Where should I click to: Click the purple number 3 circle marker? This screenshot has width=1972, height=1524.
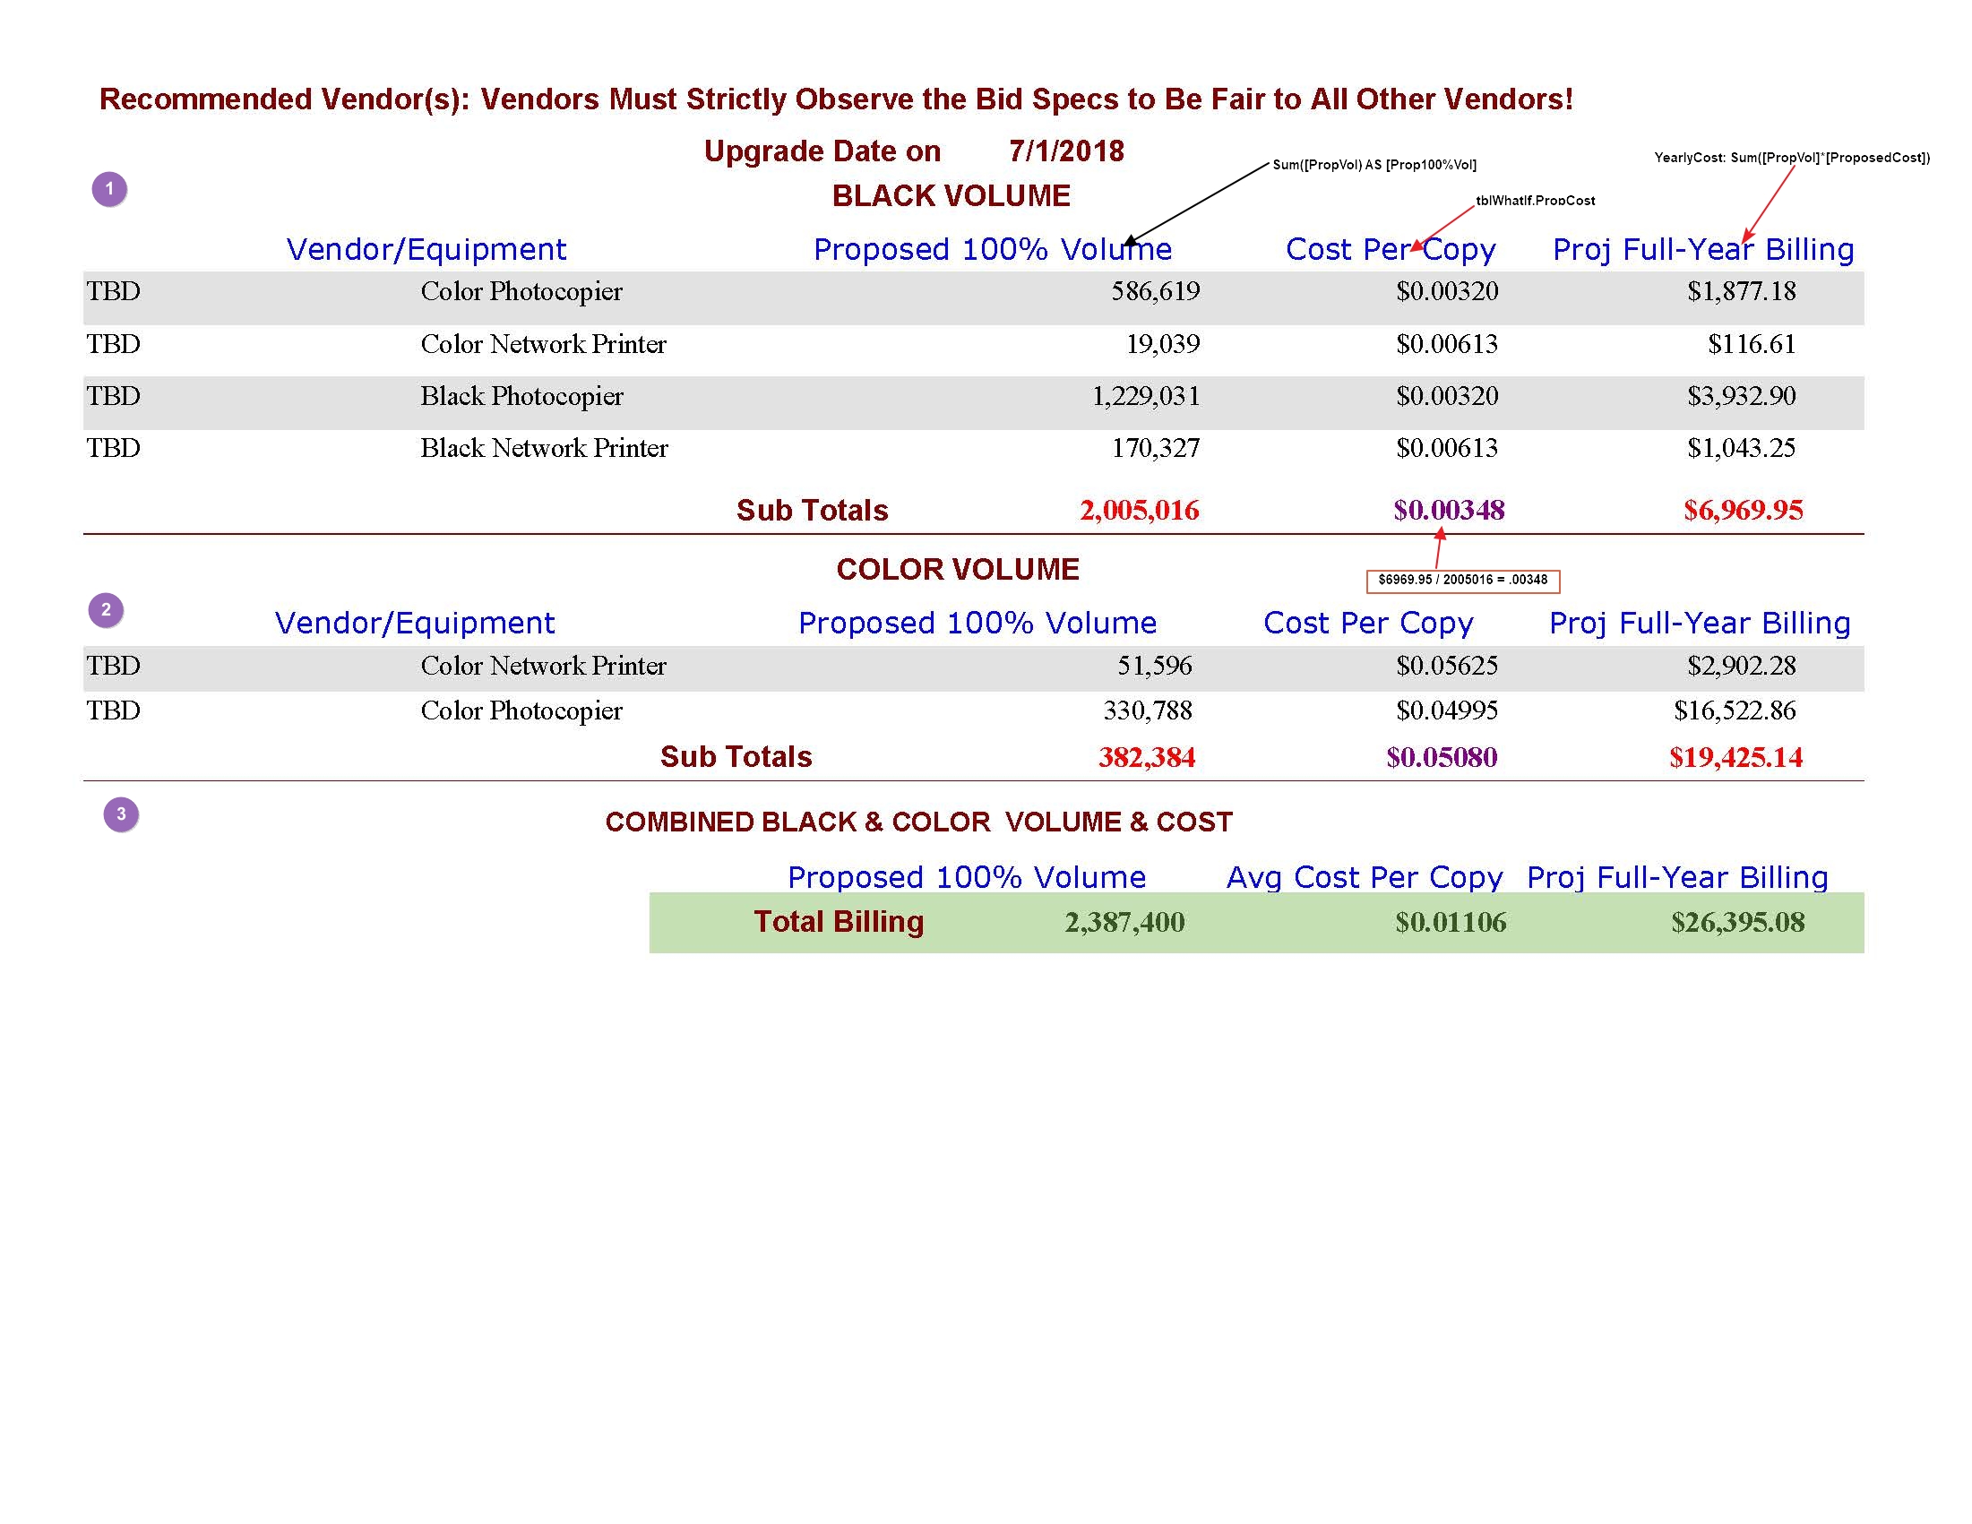(121, 814)
